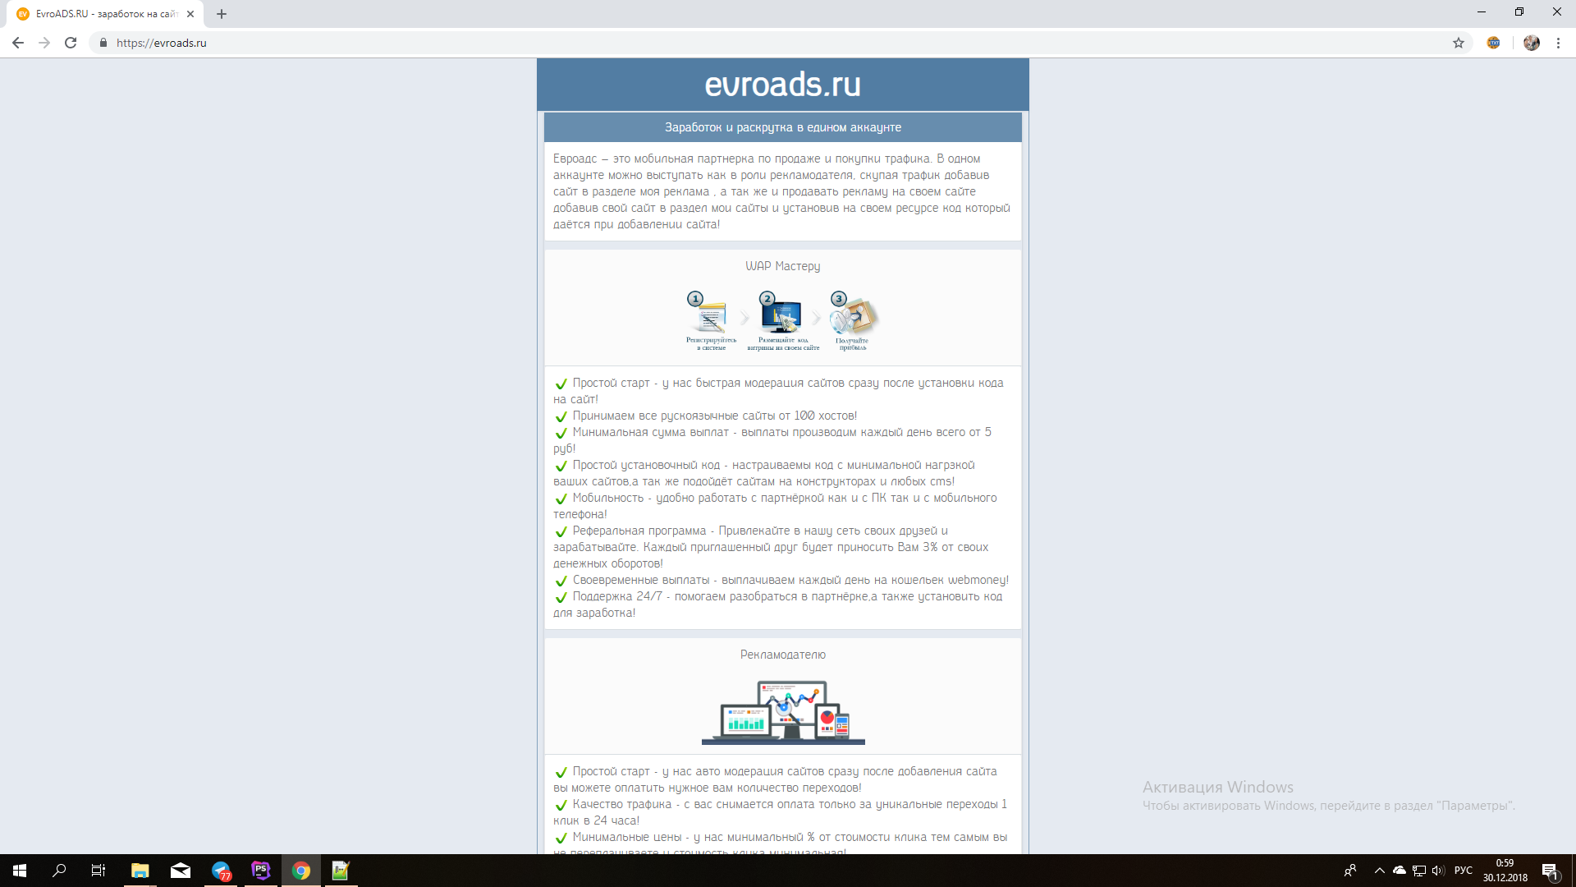The image size is (1576, 887).
Task: Expand hidden system tray icons
Action: click(1380, 871)
